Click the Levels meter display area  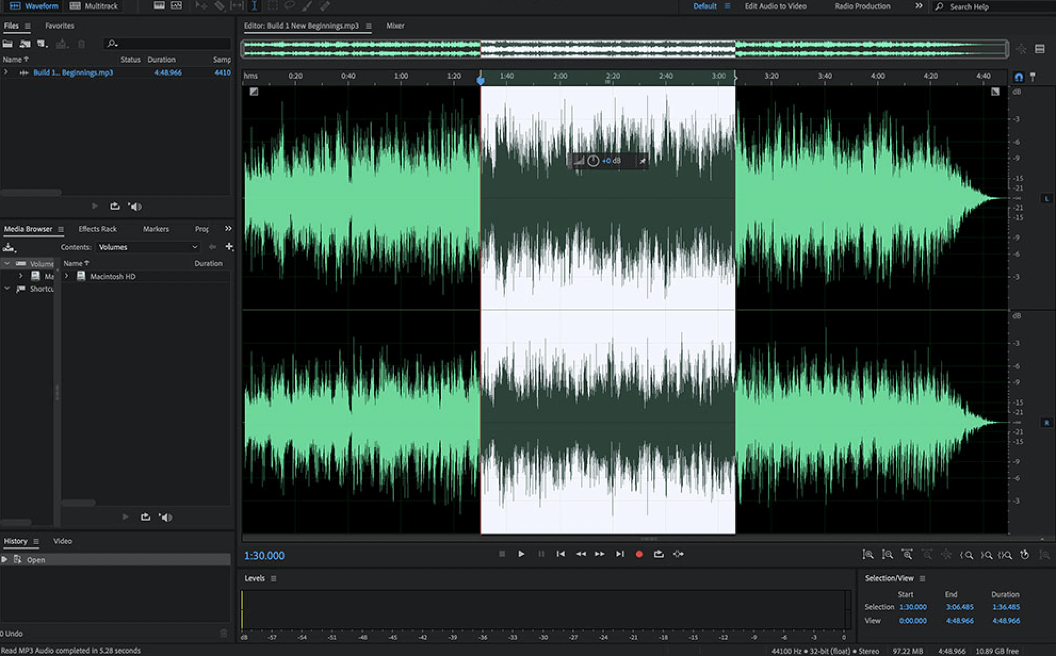point(550,609)
